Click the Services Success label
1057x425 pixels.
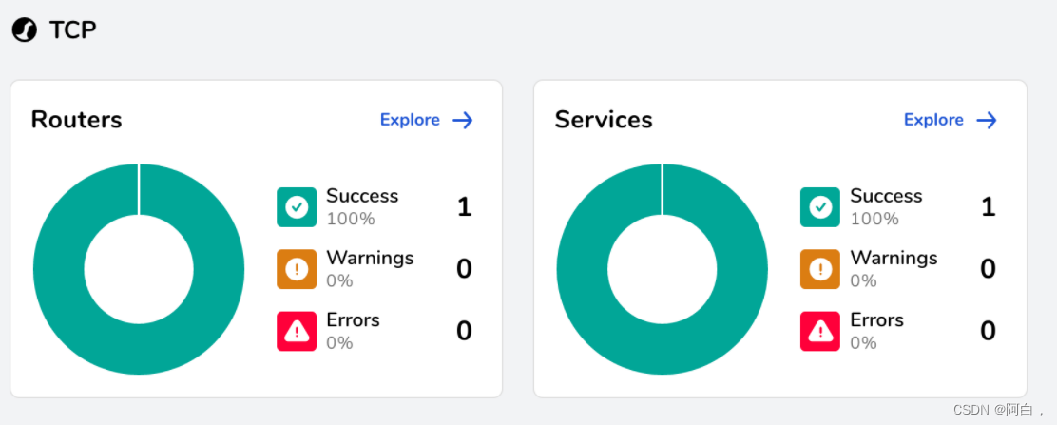point(887,196)
